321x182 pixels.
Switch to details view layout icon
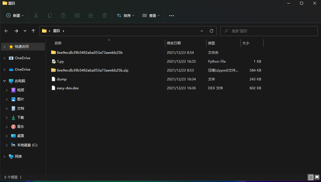311,177
